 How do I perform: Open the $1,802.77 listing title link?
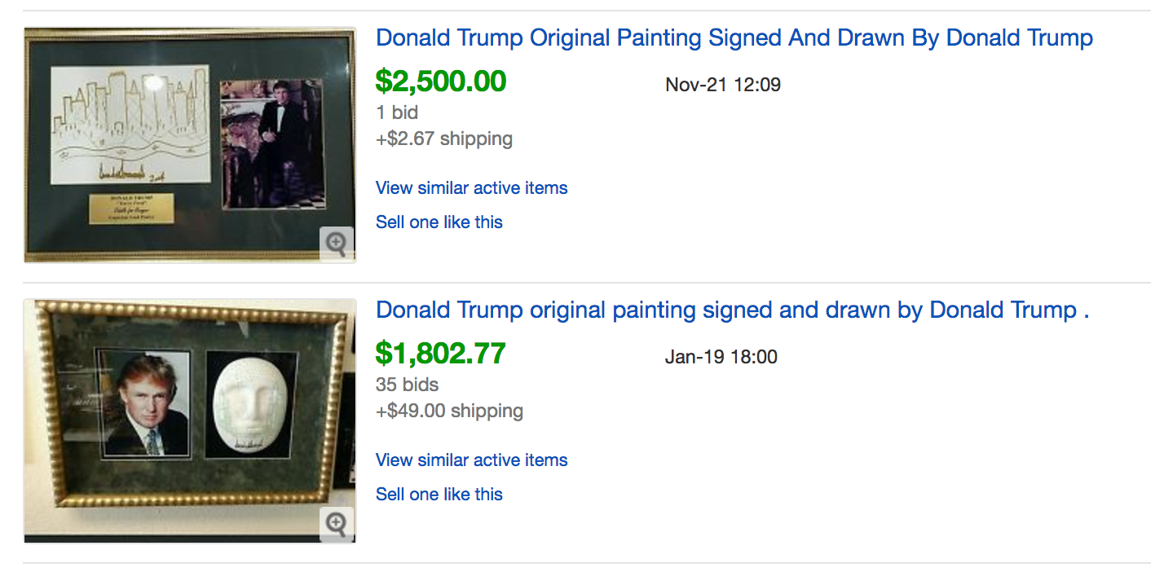tap(731, 310)
